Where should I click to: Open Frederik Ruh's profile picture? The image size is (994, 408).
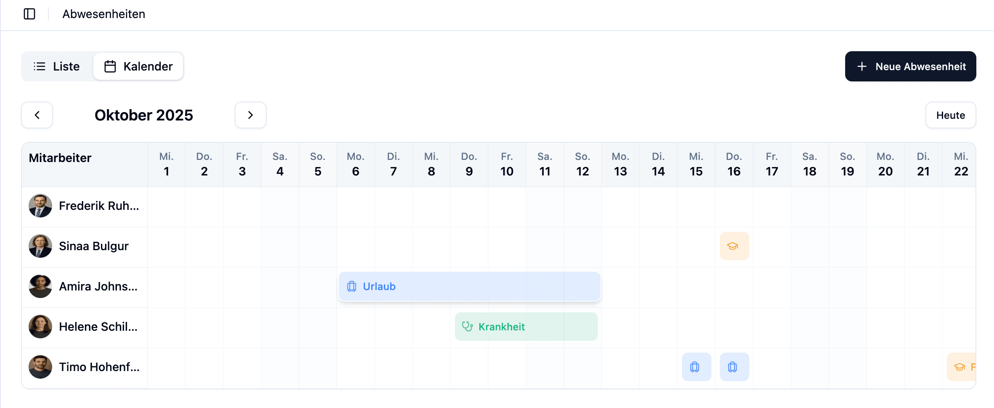click(40, 206)
